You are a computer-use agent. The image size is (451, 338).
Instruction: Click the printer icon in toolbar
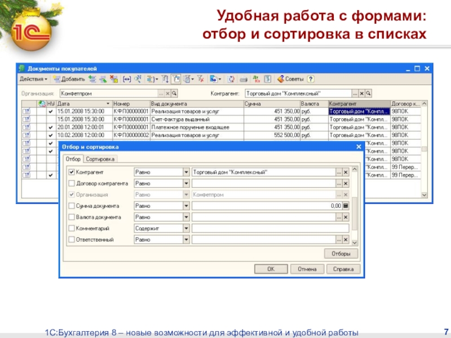click(244, 79)
